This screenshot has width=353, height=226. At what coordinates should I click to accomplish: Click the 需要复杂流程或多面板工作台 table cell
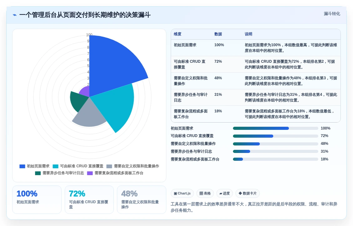pyautogui.click(x=190, y=114)
